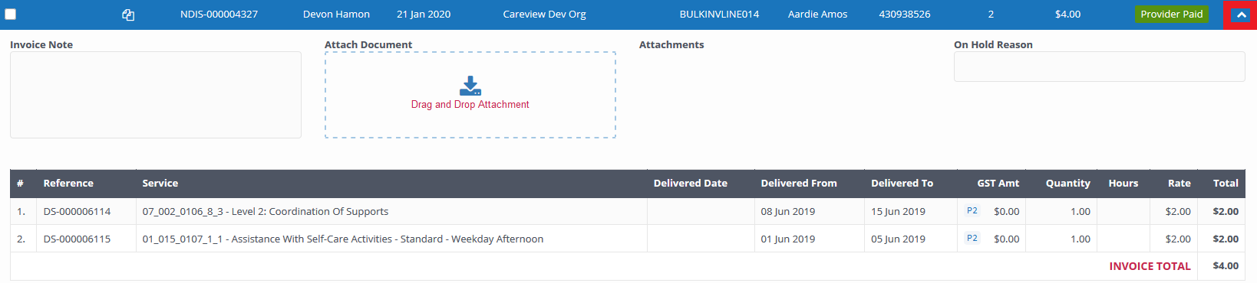Open invoice number NDIS-000004327
This screenshot has width=1257, height=283.
click(219, 15)
